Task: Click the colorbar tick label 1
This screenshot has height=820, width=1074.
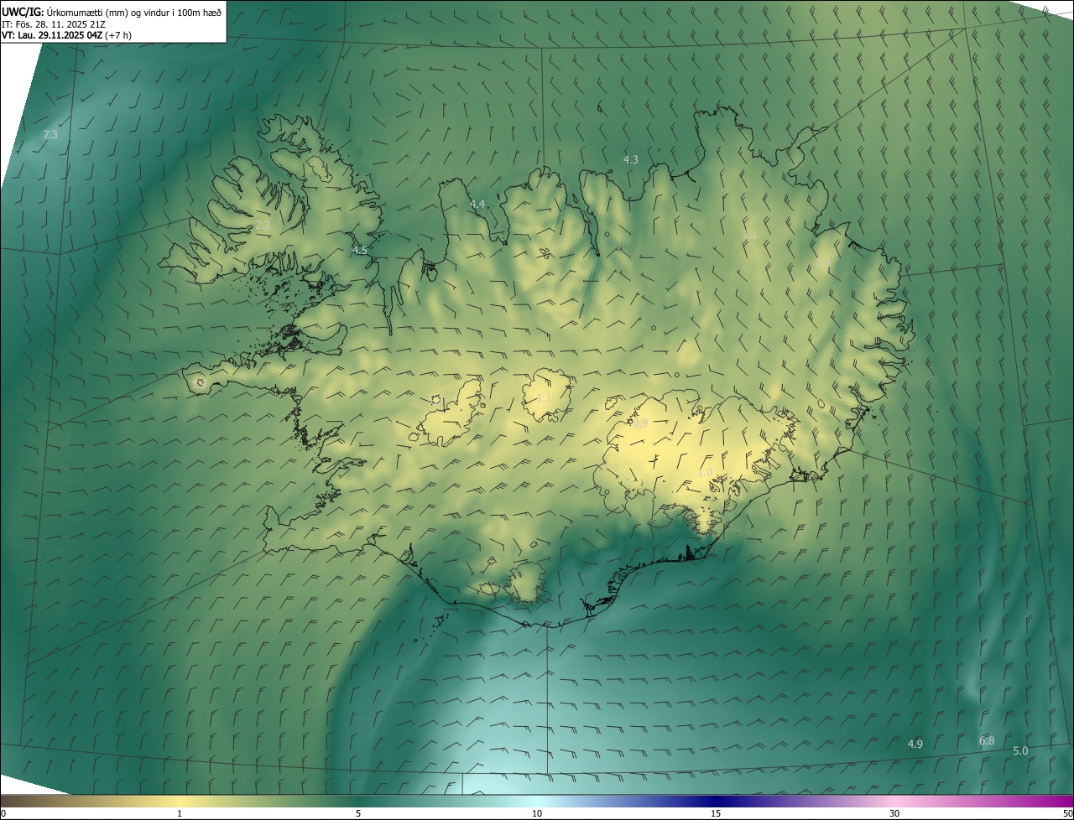Action: tap(180, 813)
